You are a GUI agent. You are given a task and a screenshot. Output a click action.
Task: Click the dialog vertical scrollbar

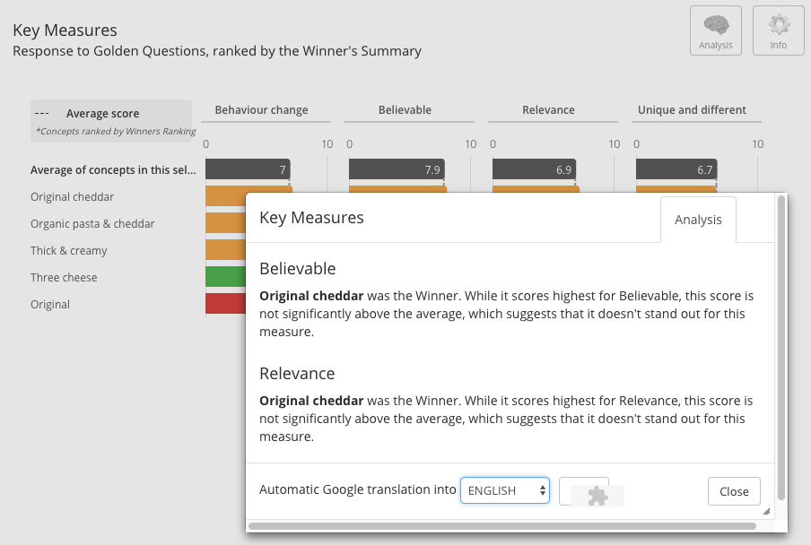click(x=781, y=347)
